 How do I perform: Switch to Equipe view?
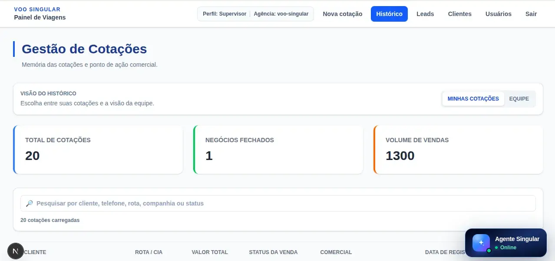click(519, 99)
